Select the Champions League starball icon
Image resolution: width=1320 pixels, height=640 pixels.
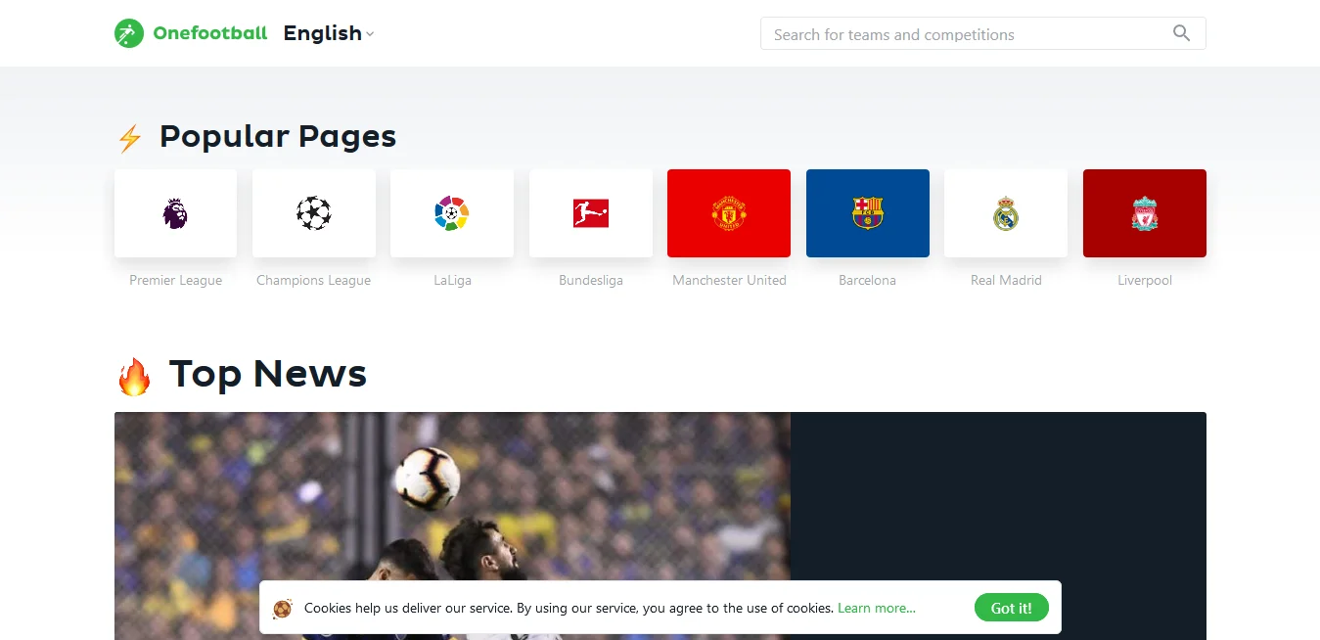point(314,213)
